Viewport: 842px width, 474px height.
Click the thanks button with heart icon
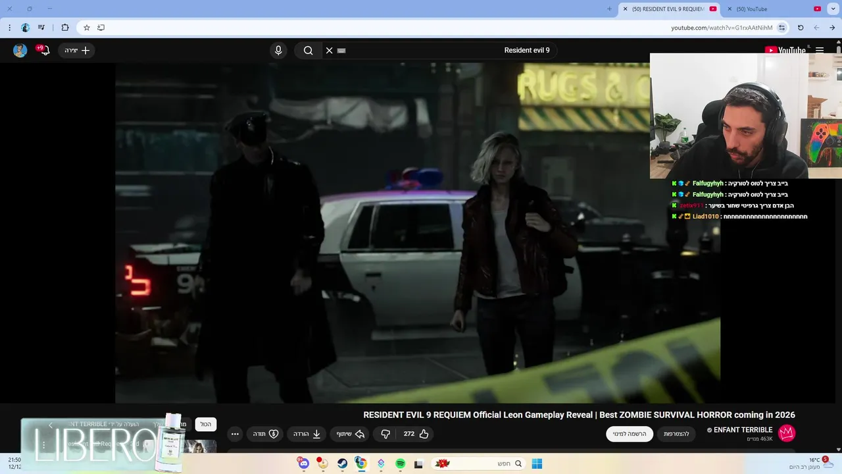[x=266, y=434]
